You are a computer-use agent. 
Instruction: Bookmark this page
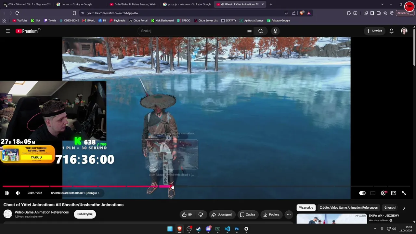(x=74, y=13)
